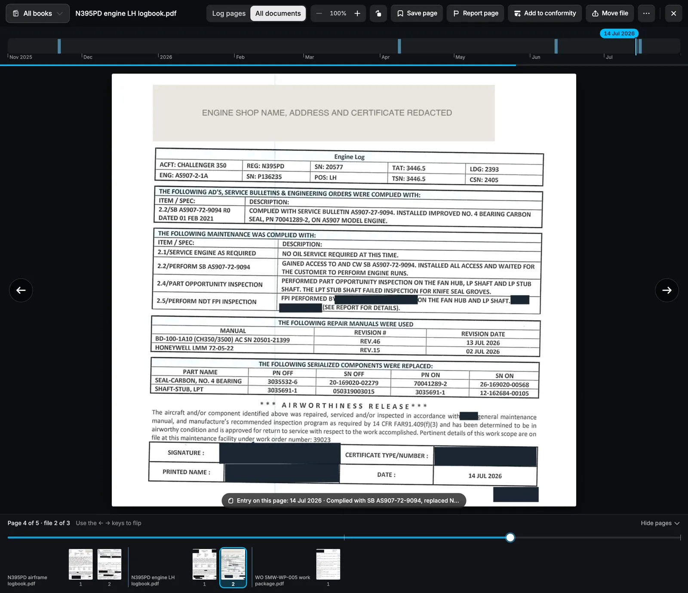Image resolution: width=688 pixels, height=593 pixels.
Task: Click Move file button
Action: point(610,13)
